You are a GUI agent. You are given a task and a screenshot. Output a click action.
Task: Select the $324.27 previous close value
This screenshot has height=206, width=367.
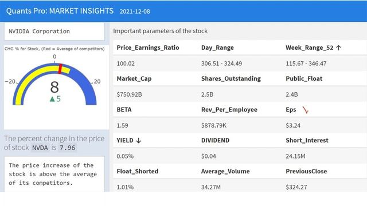(x=296, y=187)
